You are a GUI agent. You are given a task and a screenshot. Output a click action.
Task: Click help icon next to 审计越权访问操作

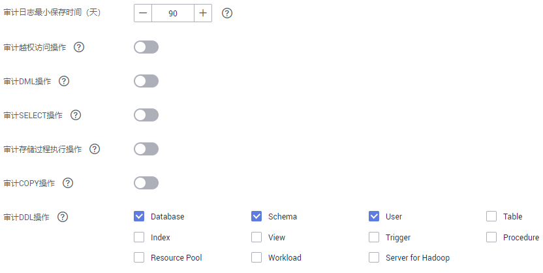[x=79, y=47]
